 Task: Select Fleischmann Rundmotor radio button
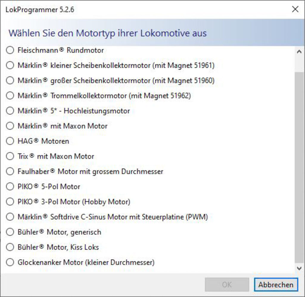pos(10,50)
